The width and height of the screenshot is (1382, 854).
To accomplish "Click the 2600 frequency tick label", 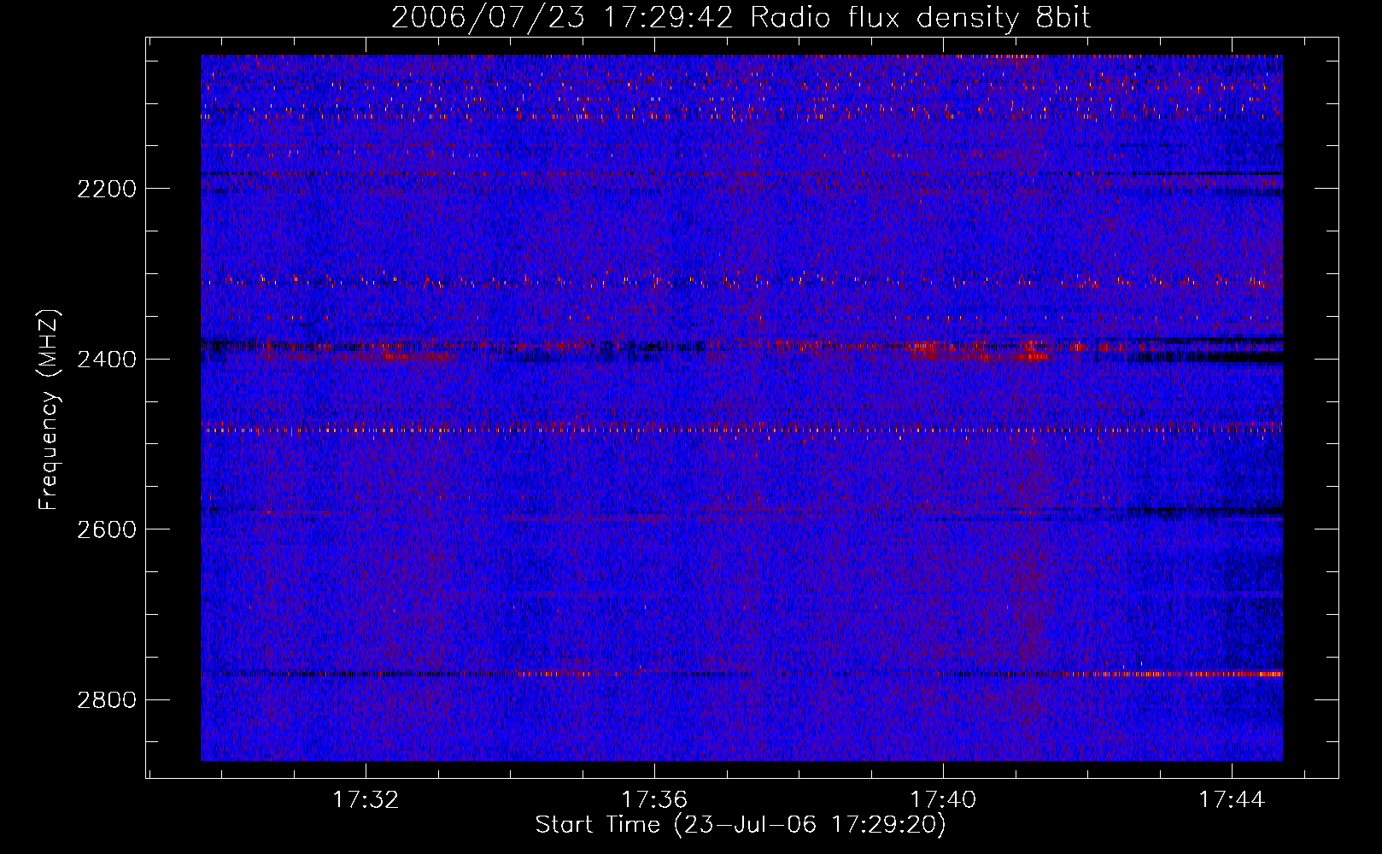I will click(x=107, y=529).
